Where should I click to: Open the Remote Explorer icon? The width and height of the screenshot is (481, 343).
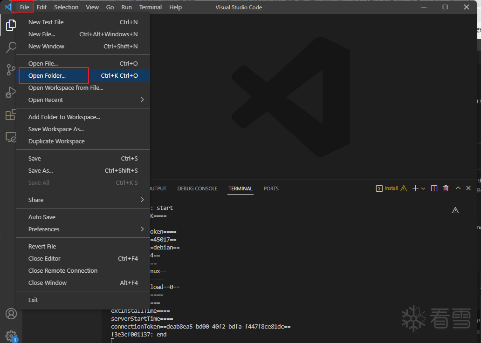coord(11,137)
